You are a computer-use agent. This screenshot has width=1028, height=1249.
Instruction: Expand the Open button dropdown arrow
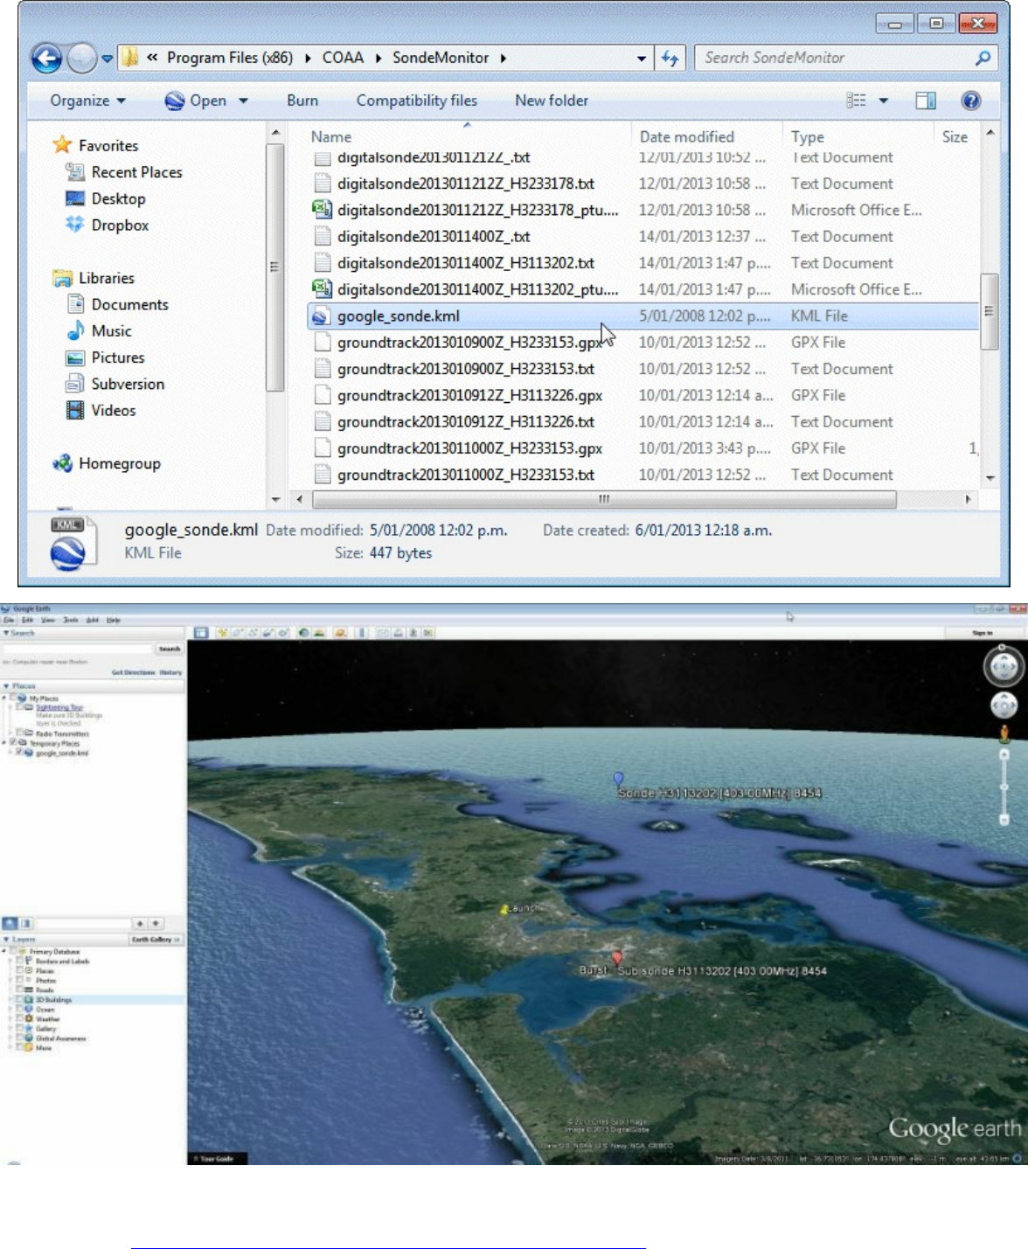click(243, 101)
